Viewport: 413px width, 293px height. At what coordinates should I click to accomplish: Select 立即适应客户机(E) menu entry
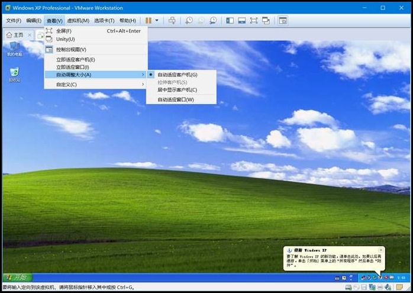(x=96, y=60)
